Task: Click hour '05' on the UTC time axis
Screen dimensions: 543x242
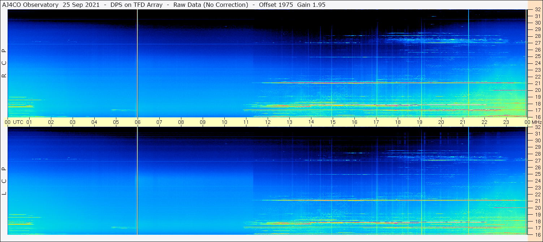Action: click(116, 122)
